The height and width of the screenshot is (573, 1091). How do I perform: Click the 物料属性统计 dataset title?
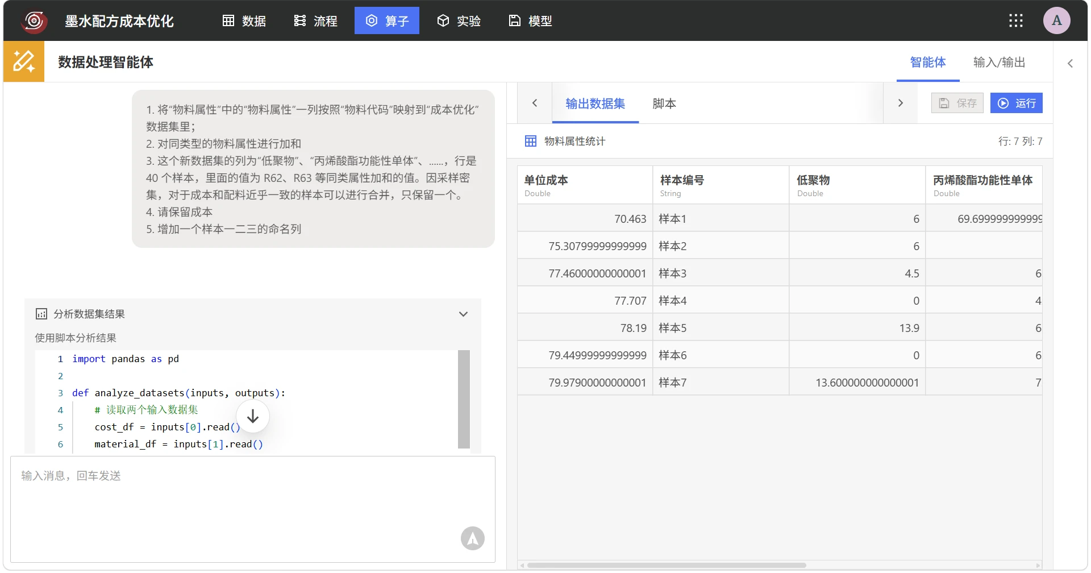tap(574, 141)
